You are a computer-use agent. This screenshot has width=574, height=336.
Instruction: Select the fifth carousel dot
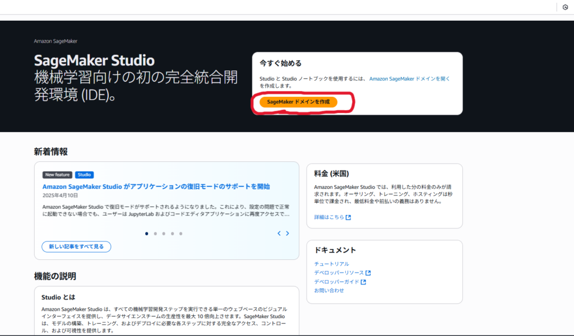(x=181, y=234)
